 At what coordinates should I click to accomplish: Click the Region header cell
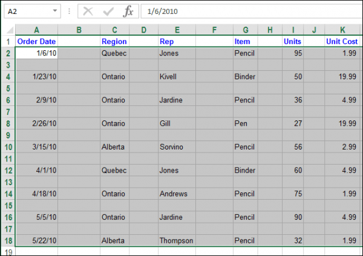pyautogui.click(x=114, y=42)
